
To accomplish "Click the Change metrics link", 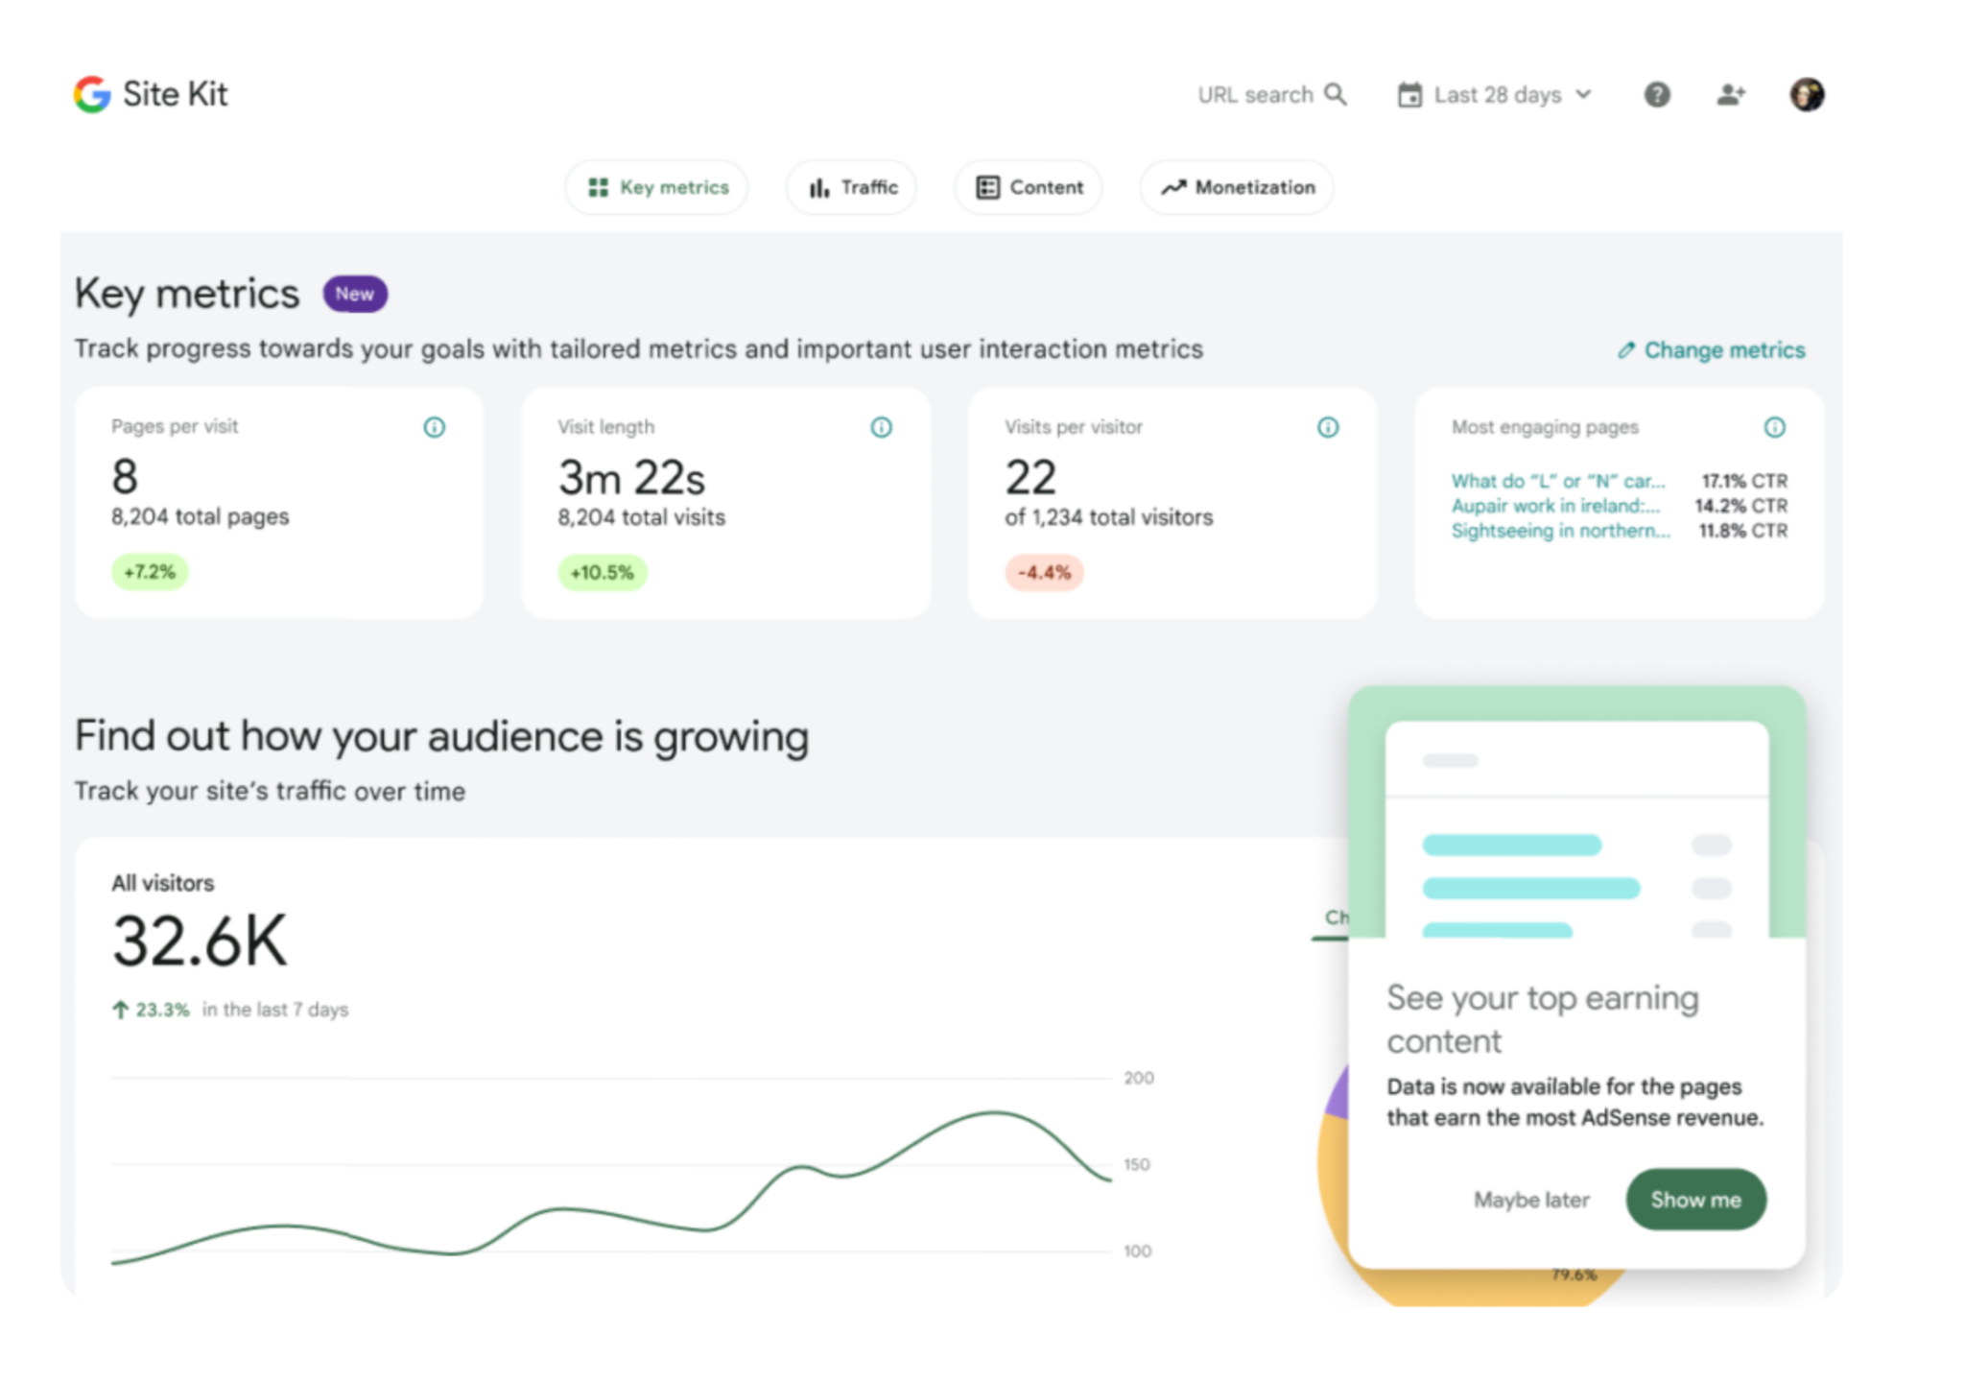I will click(x=1712, y=350).
